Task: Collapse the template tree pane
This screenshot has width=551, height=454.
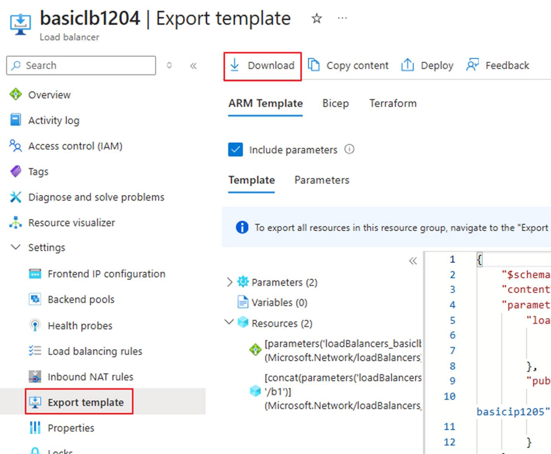Action: pos(412,261)
